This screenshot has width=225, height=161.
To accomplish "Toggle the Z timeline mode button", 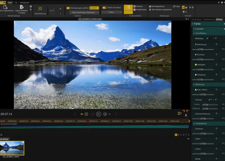I will point(184,135).
